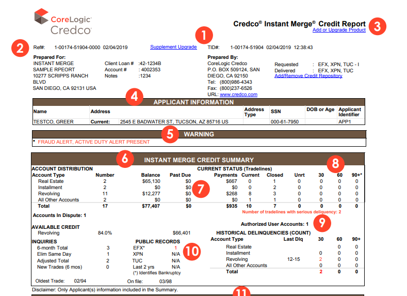Follow the Add or Upgrade Product link

click(x=339, y=30)
